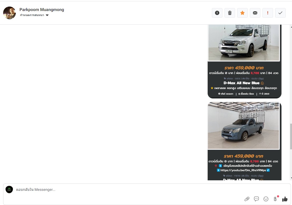This screenshot has width=292, height=205.
Task: Click the เกียร์ ธรรมดา gear text
Action: click(x=227, y=94)
